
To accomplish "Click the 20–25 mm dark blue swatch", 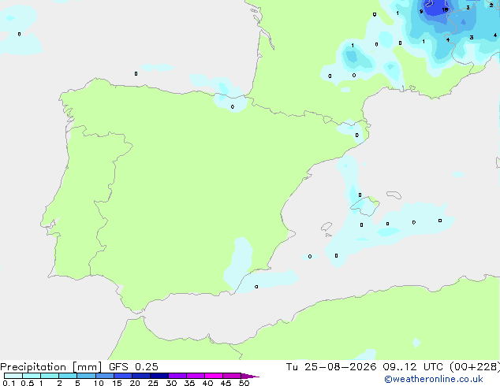I will pyautogui.click(x=141, y=376).
